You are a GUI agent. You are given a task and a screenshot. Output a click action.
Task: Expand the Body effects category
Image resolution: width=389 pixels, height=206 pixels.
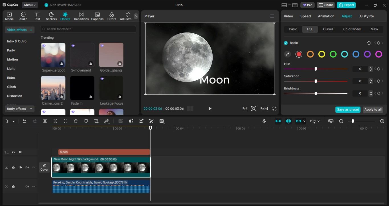(19, 109)
